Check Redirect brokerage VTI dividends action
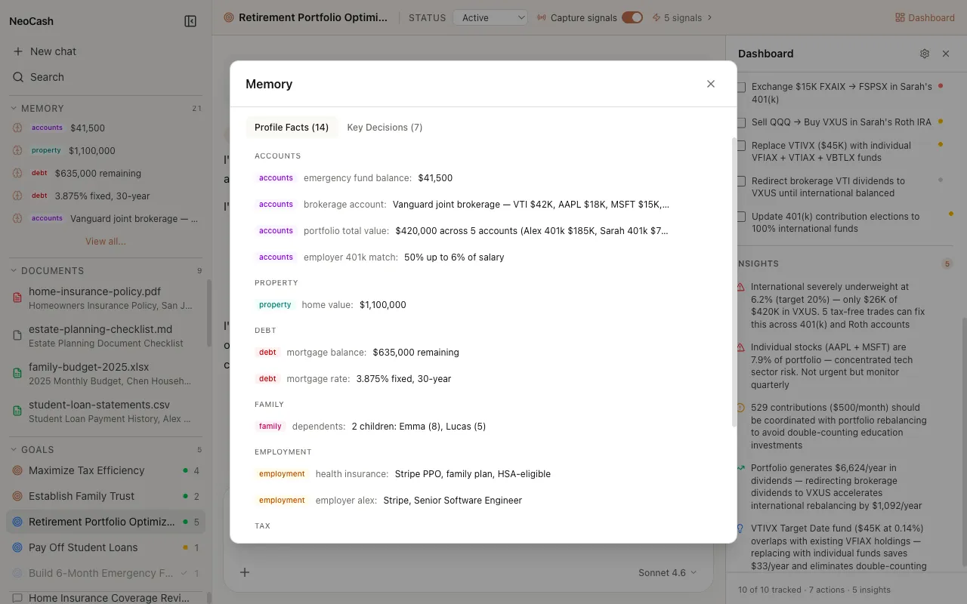Image resolution: width=967 pixels, height=604 pixels. (x=741, y=181)
